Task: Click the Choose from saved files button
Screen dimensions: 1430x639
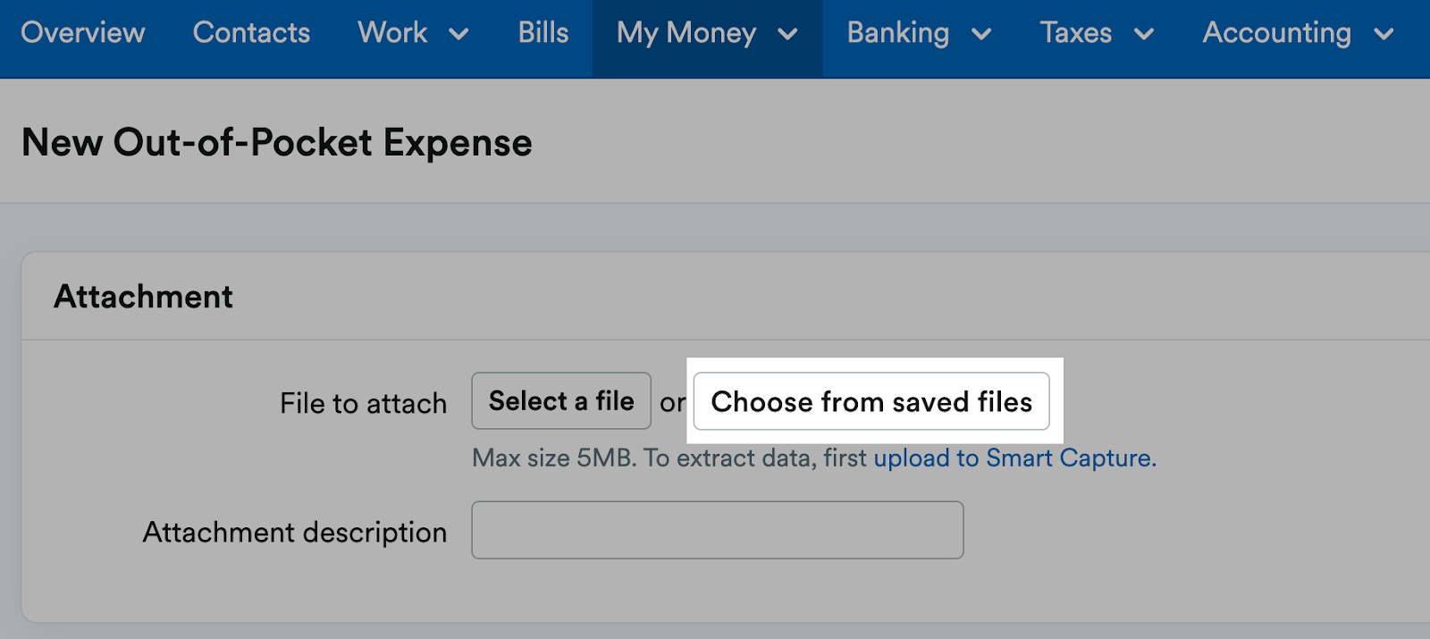Action: pos(871,401)
